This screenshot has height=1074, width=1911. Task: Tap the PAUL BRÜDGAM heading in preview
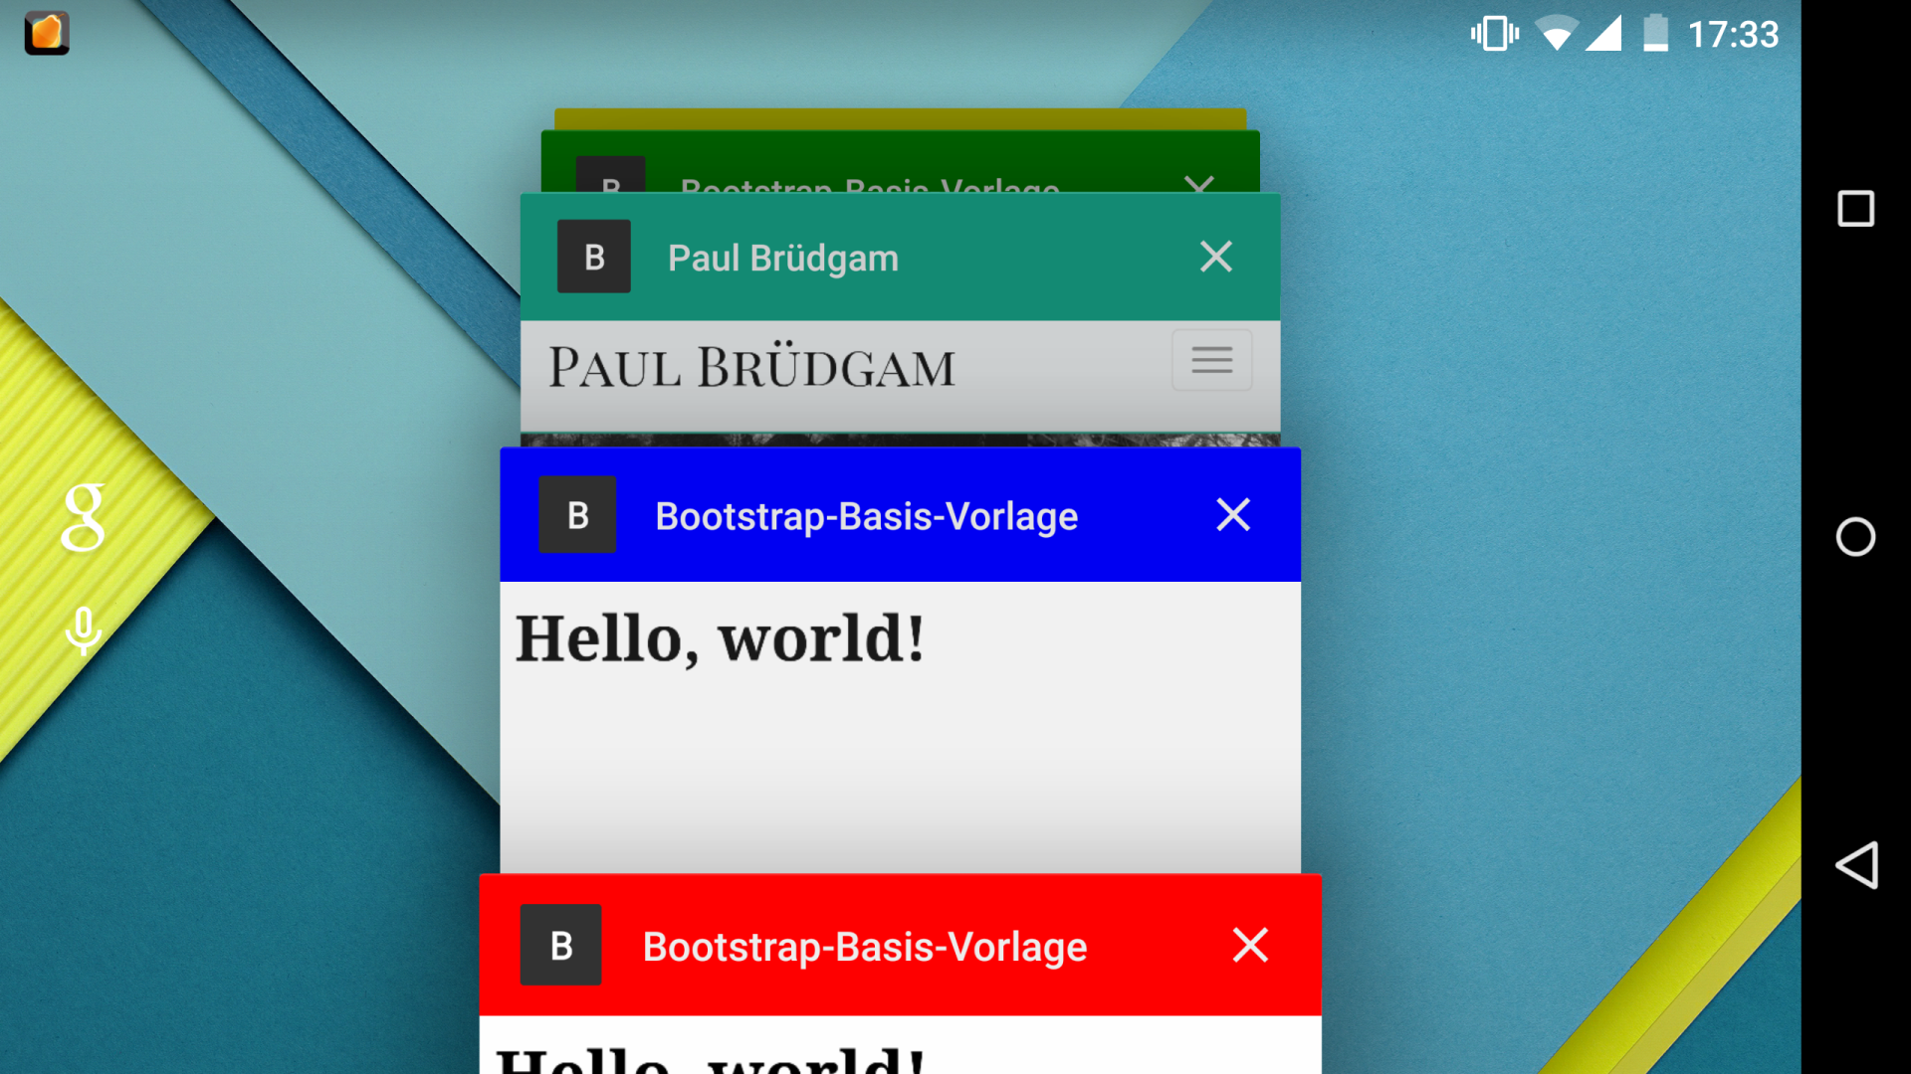752,367
